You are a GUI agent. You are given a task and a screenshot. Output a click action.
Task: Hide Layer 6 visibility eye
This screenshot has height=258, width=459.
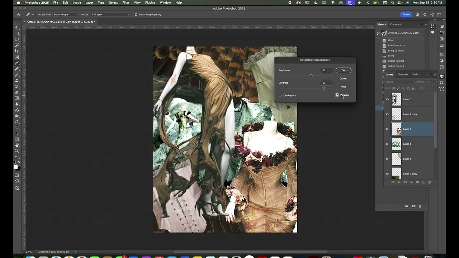click(x=387, y=159)
